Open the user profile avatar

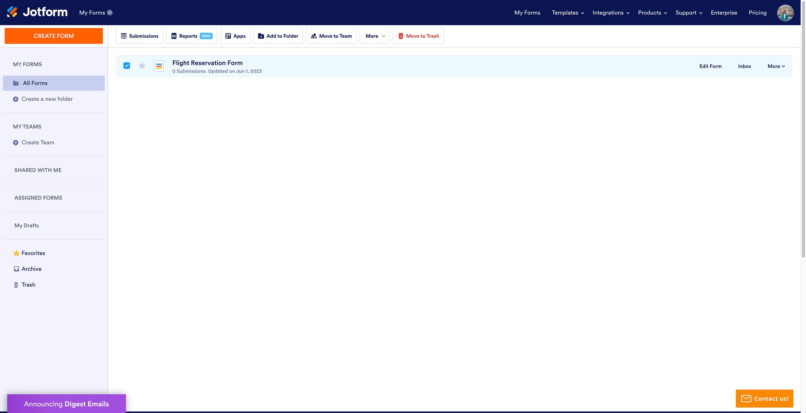[785, 13]
